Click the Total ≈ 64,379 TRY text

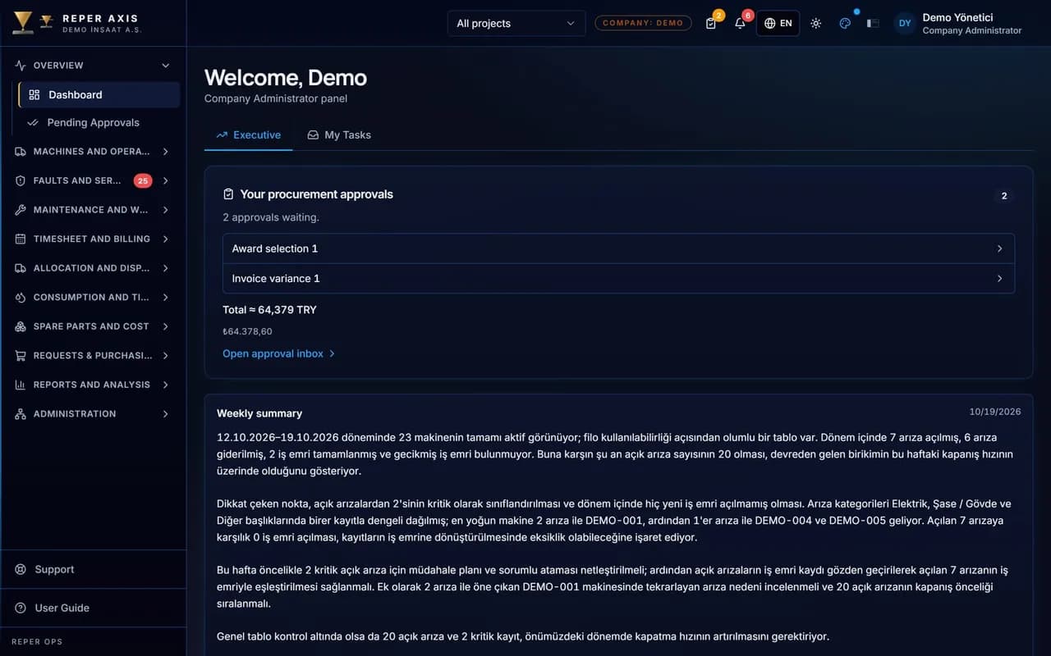[269, 310]
